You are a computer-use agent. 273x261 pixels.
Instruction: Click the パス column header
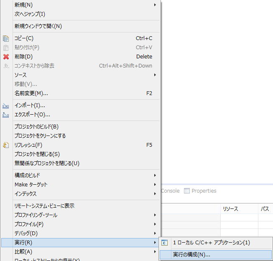265,209
